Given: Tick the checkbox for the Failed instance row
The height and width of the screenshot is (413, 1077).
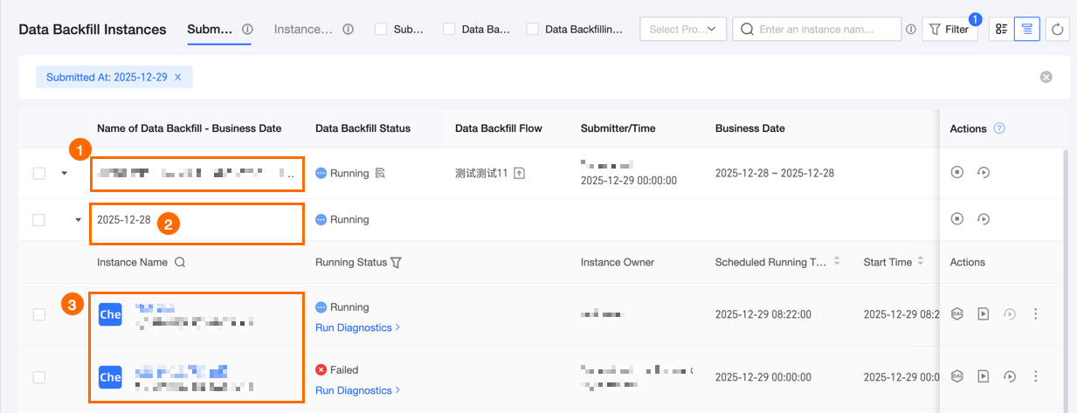Looking at the screenshot, I should pyautogui.click(x=39, y=377).
